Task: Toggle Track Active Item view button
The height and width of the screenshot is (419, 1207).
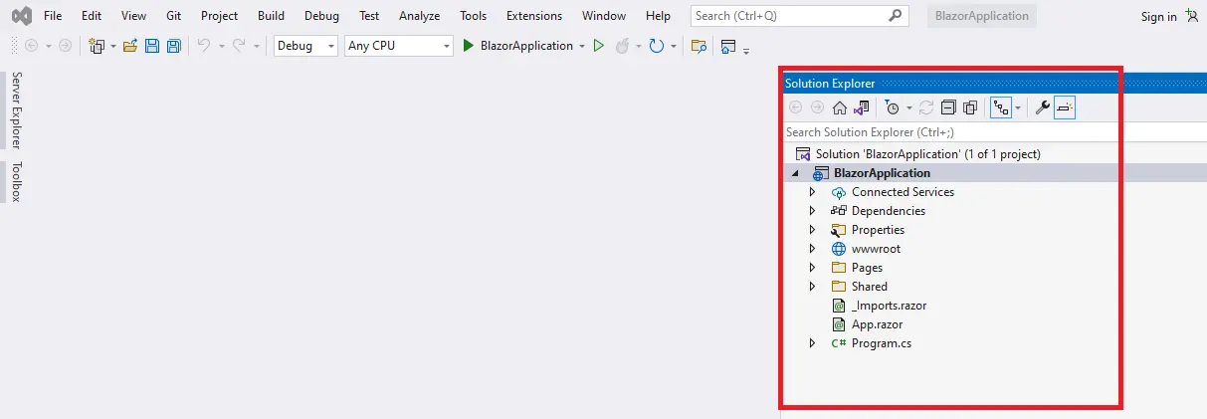Action: [x=1000, y=107]
